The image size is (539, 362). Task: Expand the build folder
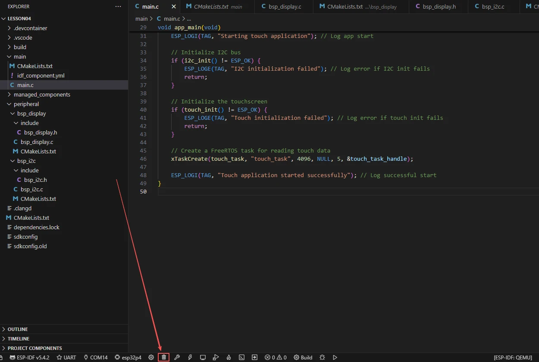pos(20,47)
